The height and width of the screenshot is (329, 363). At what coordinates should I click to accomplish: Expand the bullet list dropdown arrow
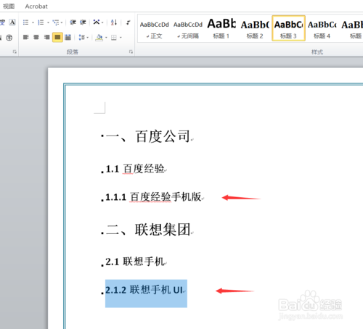point(33,22)
